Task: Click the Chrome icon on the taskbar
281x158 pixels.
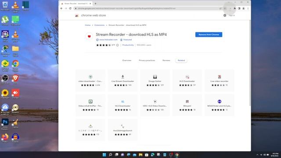Action: click(177, 155)
